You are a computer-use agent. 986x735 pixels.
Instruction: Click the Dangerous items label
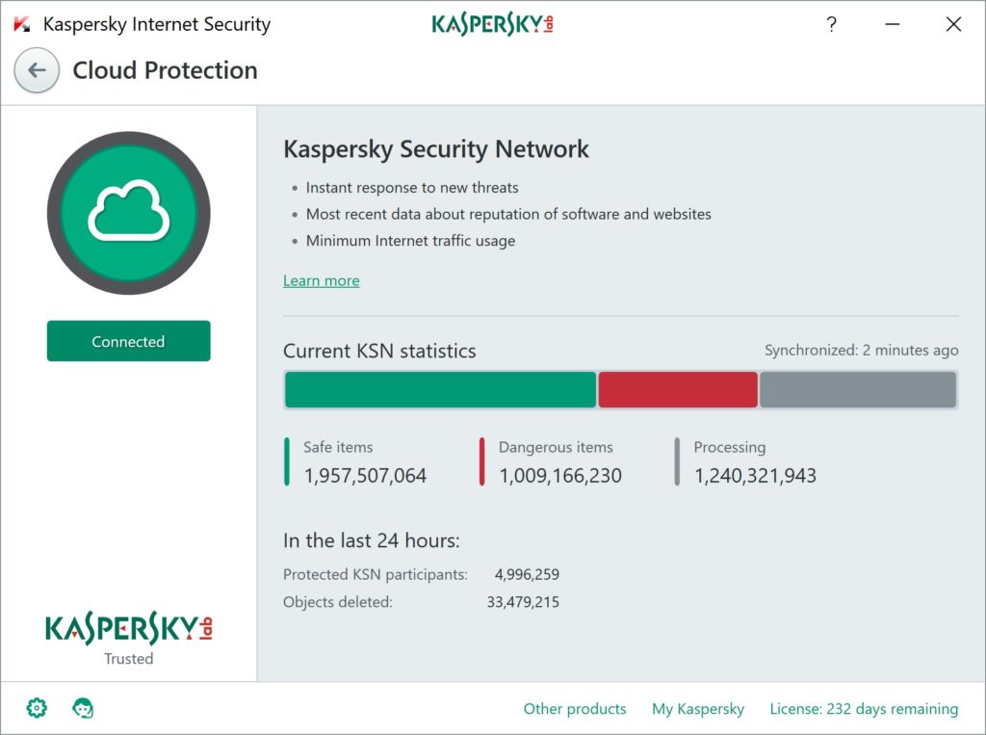[556, 447]
